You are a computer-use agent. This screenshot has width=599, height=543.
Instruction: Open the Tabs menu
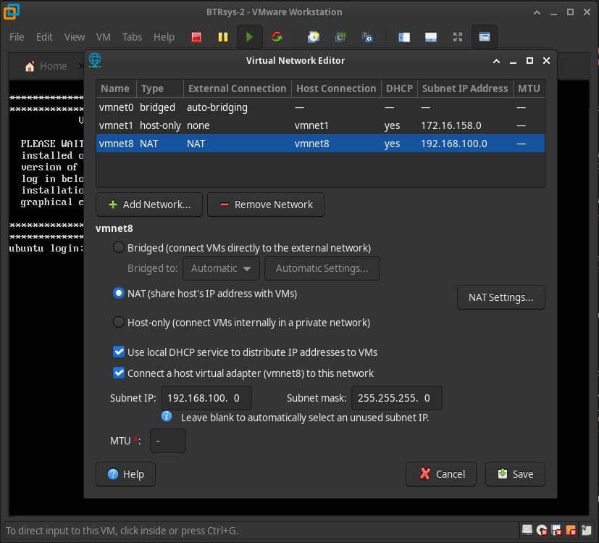[132, 37]
